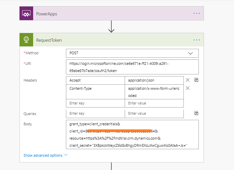Open the PowerApps step ellipsis menu

tap(196, 13)
